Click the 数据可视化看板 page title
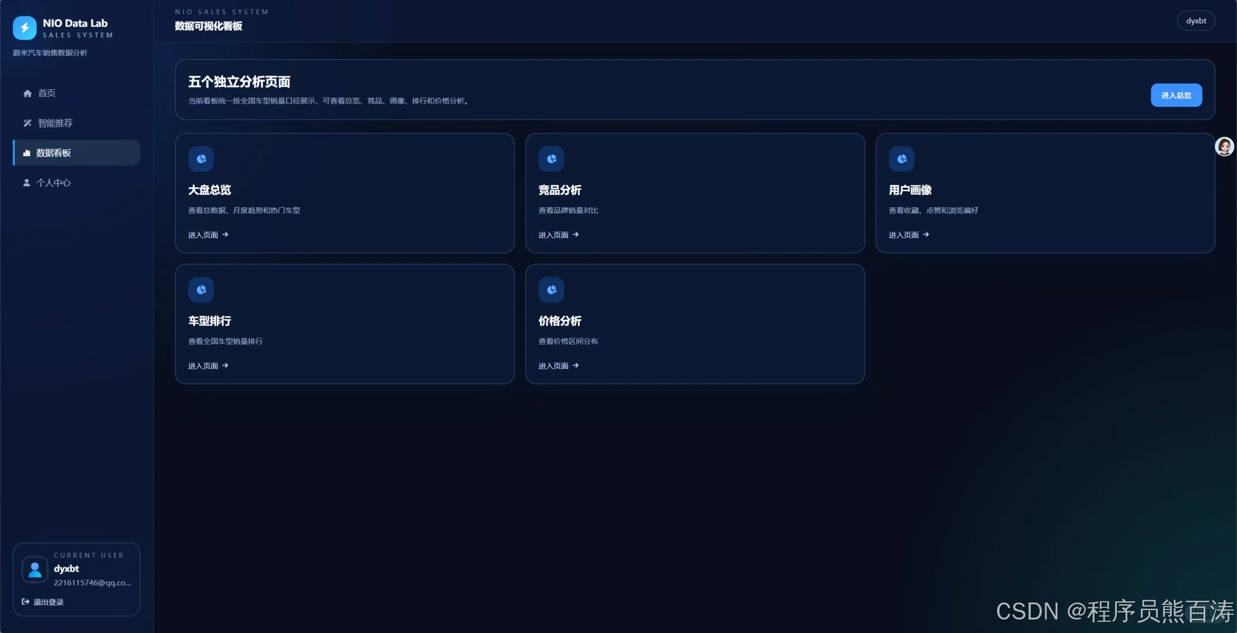 209,26
